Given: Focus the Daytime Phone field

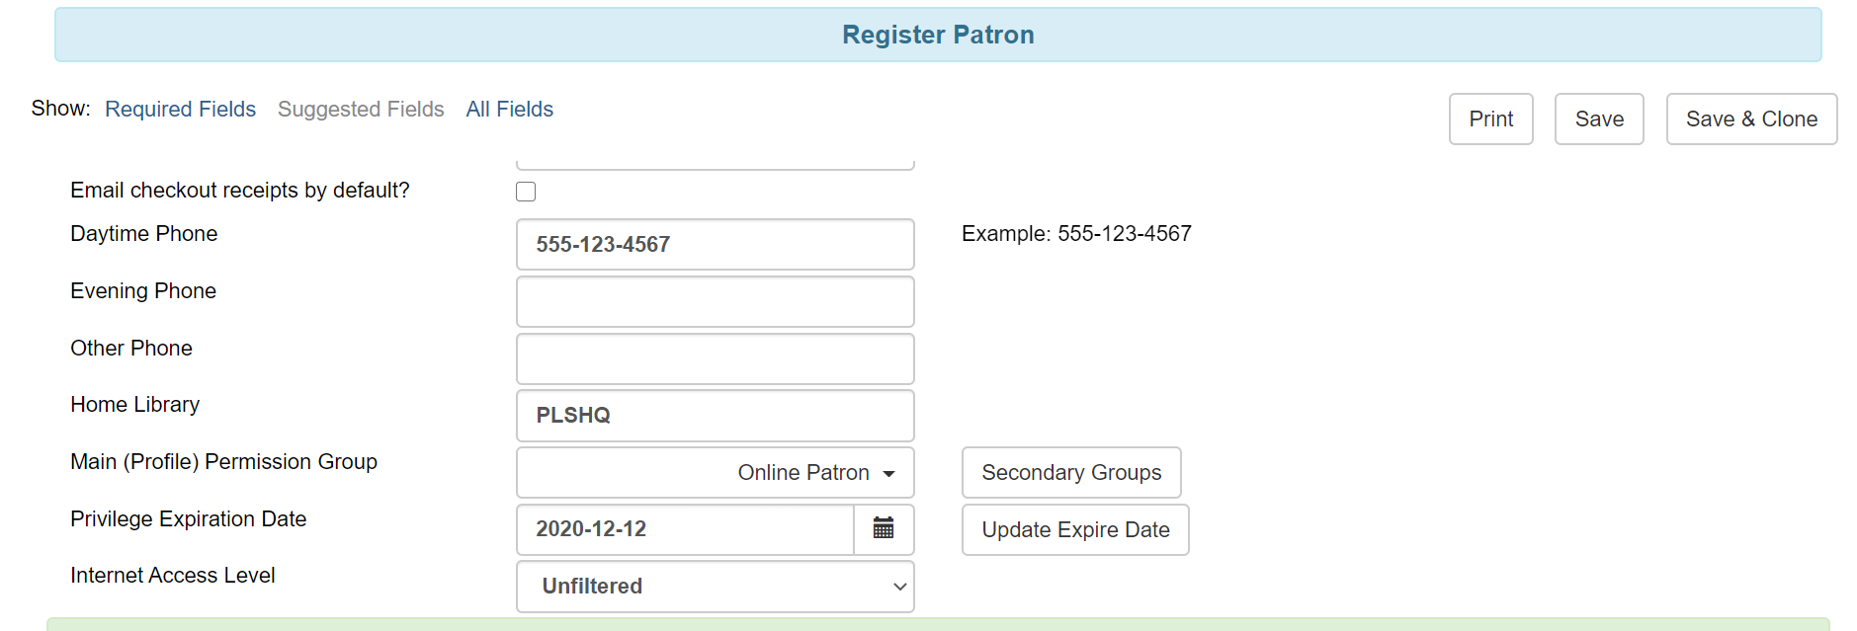Looking at the screenshot, I should 715,245.
